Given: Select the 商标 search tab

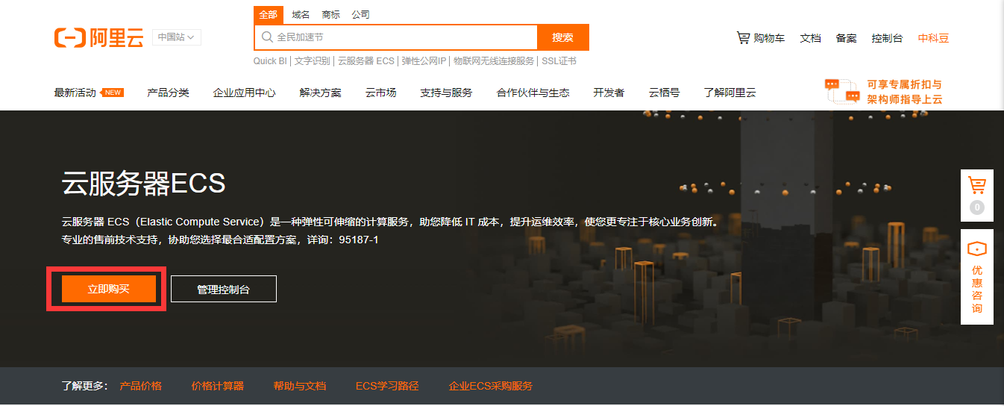Looking at the screenshot, I should (x=330, y=15).
